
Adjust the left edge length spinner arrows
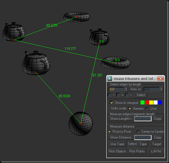tap(126, 89)
